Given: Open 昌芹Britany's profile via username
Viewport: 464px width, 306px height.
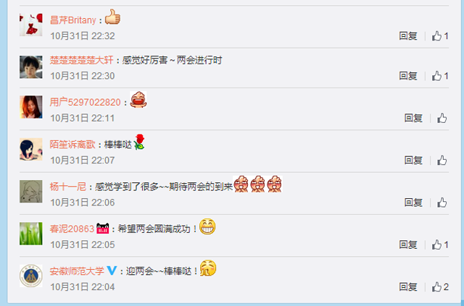Looking at the screenshot, I should [73, 20].
